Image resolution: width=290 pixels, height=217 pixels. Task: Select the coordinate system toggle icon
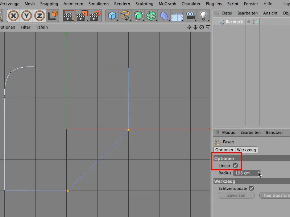(52, 16)
